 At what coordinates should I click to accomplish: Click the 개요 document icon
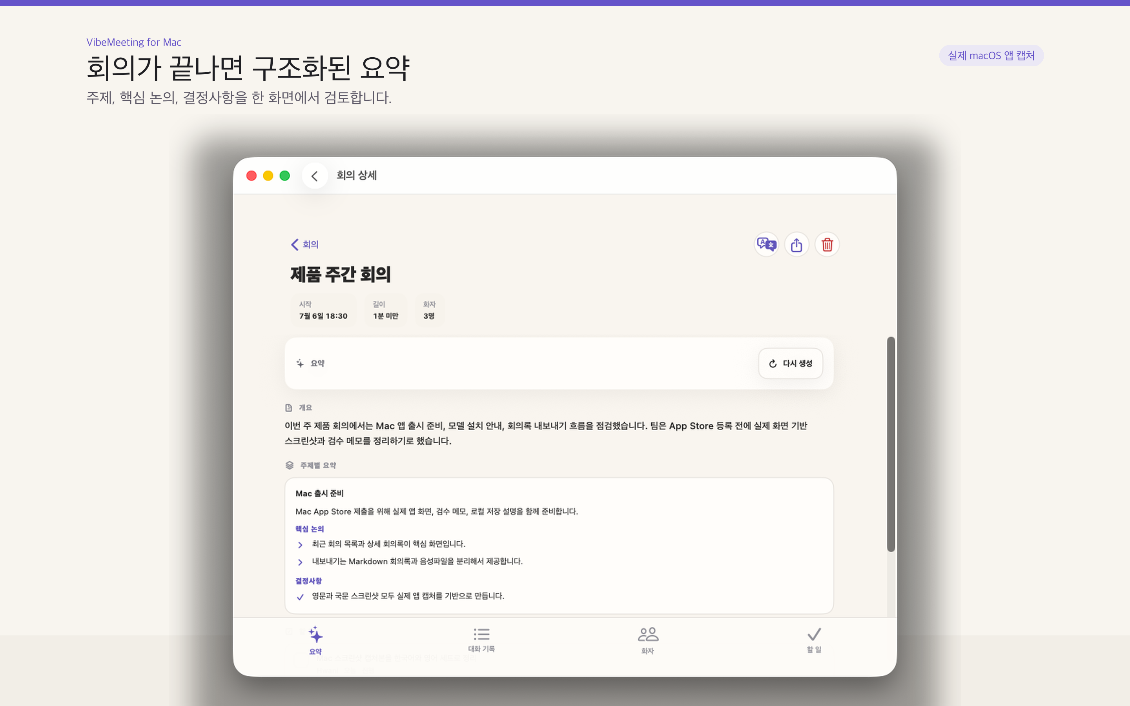[288, 408]
